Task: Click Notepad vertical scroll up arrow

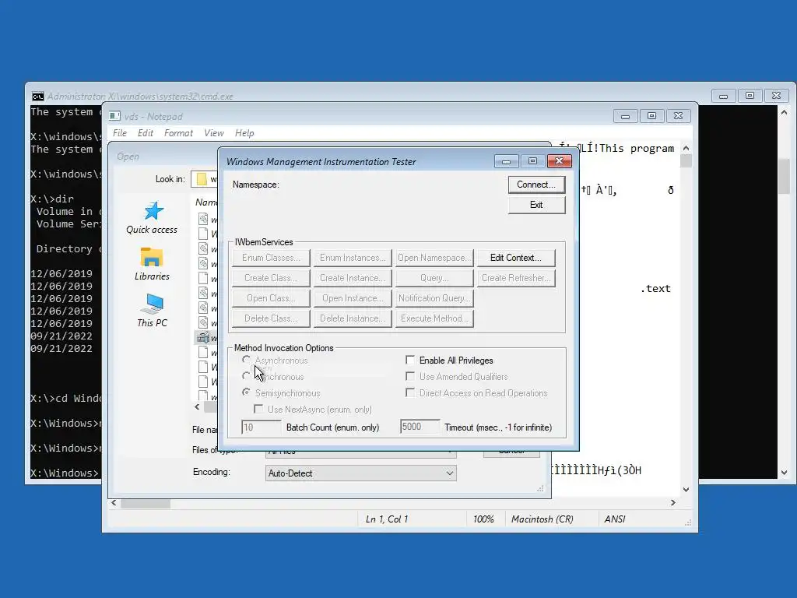Action: point(686,148)
